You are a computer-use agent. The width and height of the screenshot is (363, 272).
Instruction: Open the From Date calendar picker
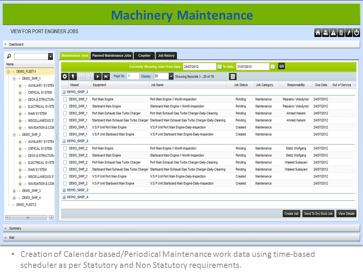point(219,66)
